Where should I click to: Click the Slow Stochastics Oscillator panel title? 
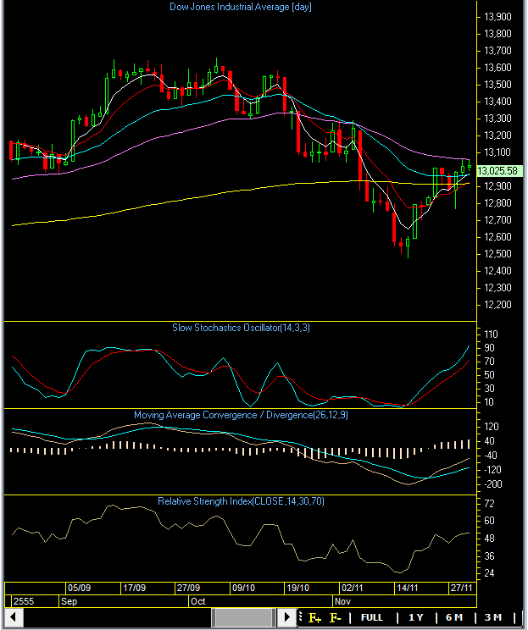click(242, 328)
